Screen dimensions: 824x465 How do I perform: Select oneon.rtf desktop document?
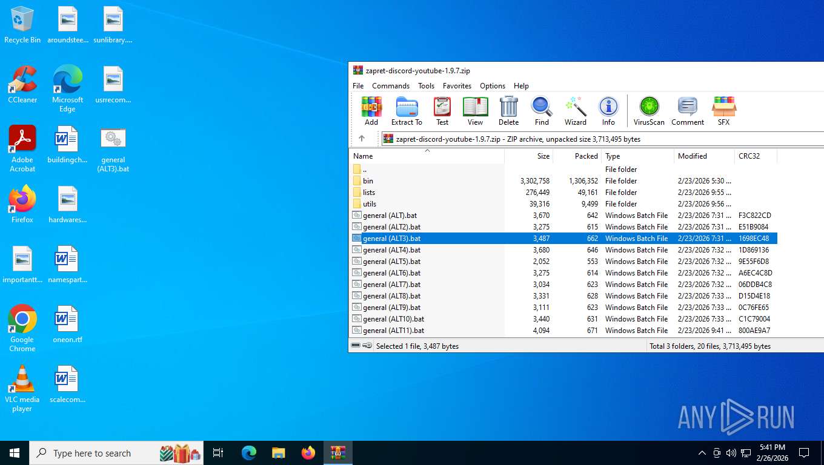(x=67, y=325)
